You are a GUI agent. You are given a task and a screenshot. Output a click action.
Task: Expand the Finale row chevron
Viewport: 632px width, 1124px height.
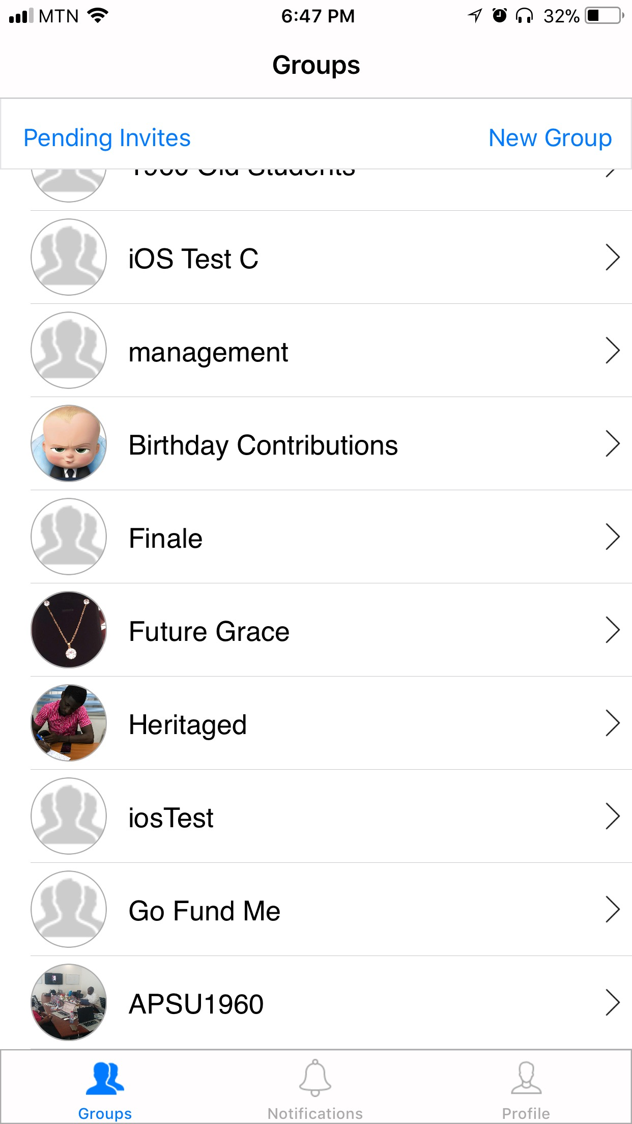point(612,537)
